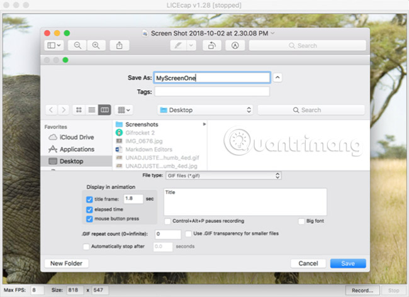This screenshot has height=297, width=409.
Task: Go back with the left arrow button
Action: (x=52, y=109)
